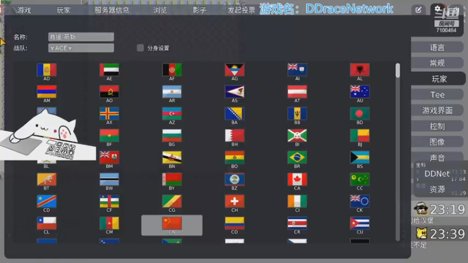Pick the BH Bahrain flag
This screenshot has width=468, height=263.
(x=235, y=136)
